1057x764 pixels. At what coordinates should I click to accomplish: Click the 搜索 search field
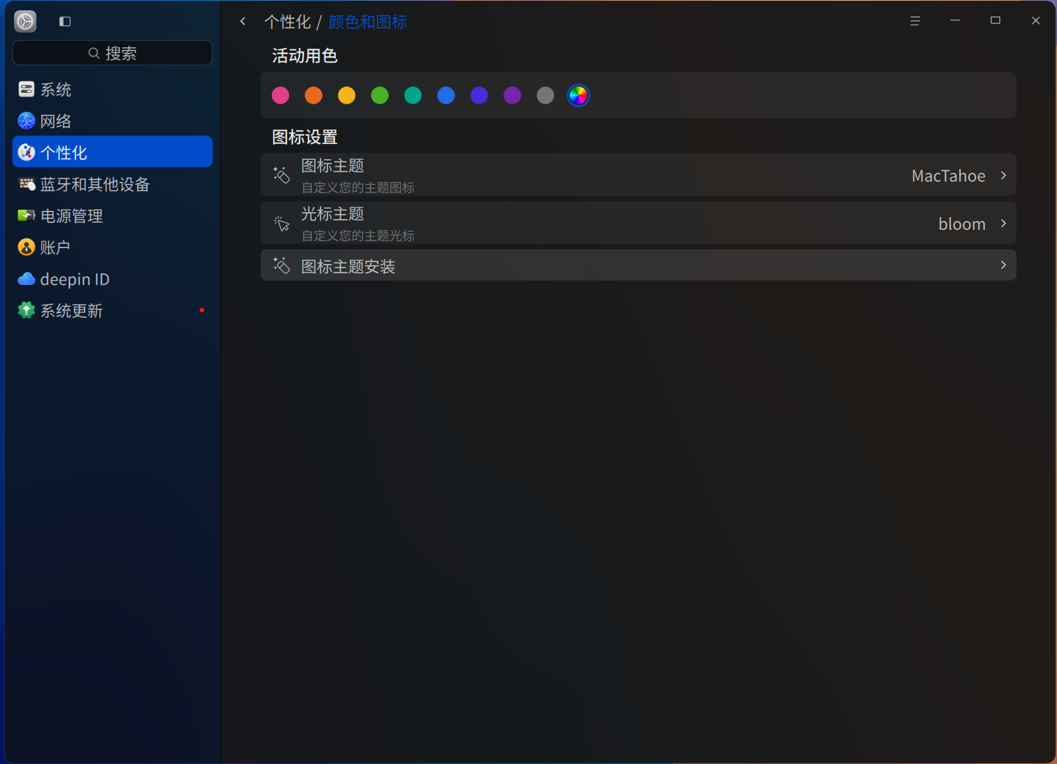coord(112,53)
